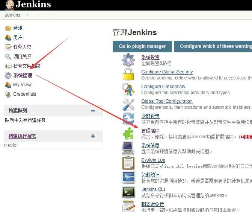Screen dimensions: 252x212
Task: Open the 管理插件 link
Action: click(x=150, y=131)
